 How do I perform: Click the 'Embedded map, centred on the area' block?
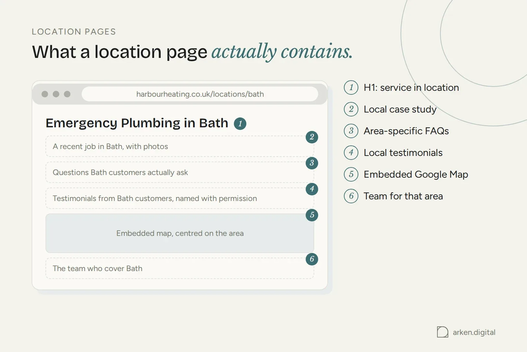(x=180, y=233)
